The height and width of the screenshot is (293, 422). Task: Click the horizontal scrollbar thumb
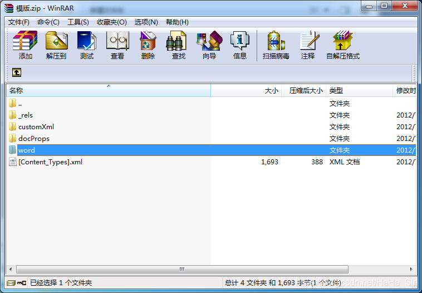[182, 269]
